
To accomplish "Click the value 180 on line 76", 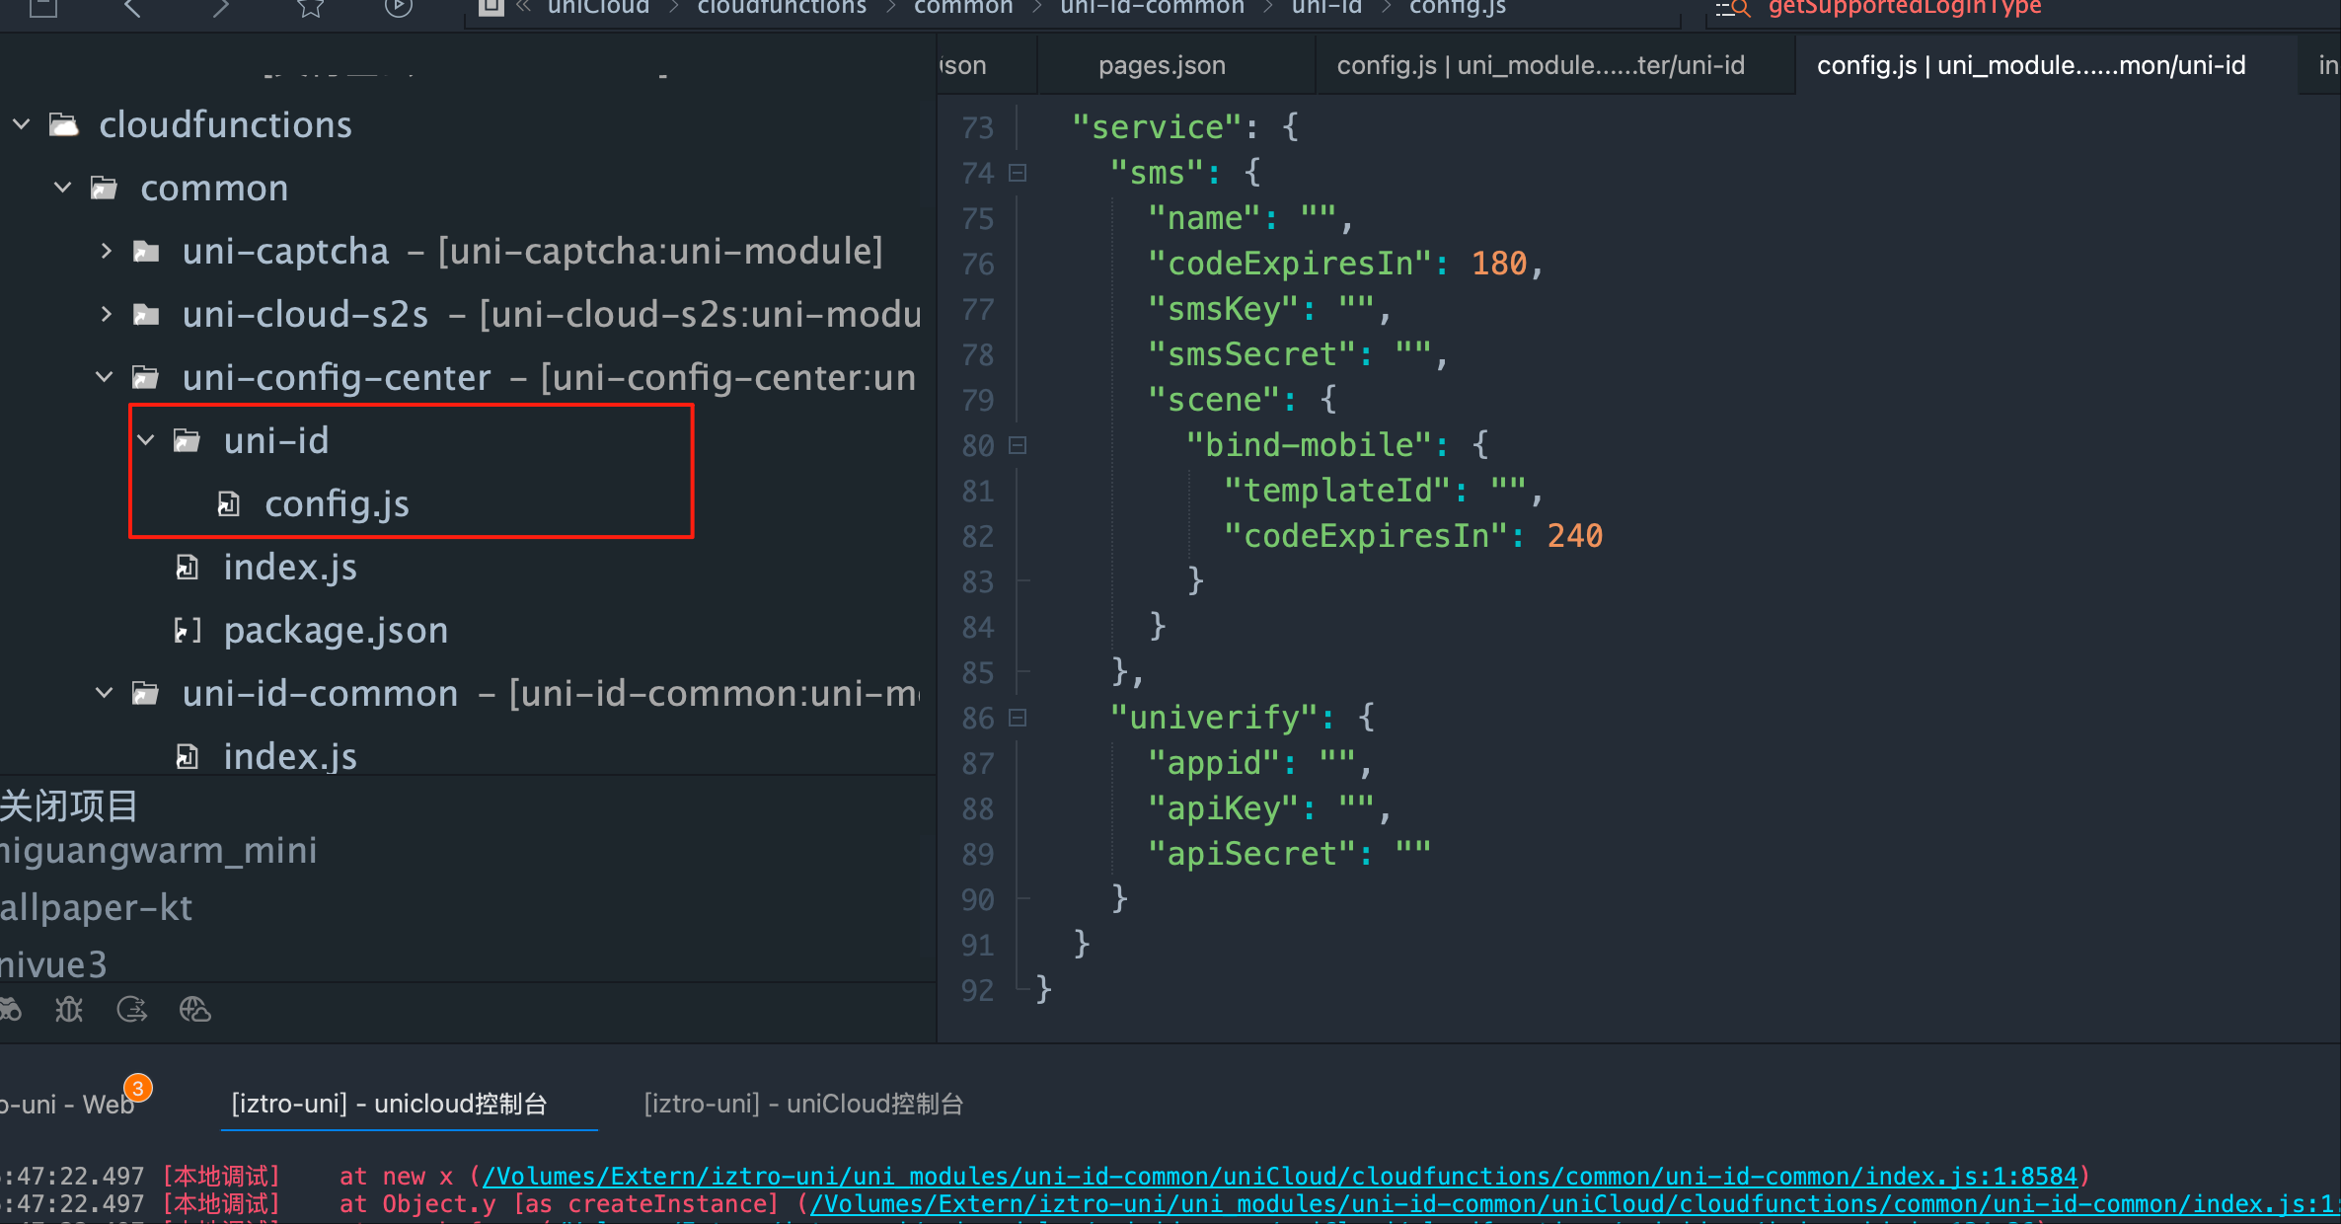I will tap(1499, 264).
